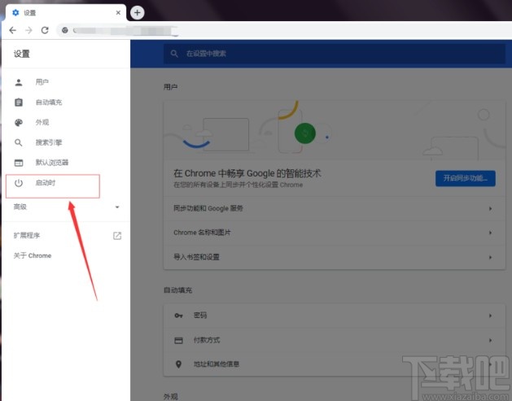This screenshot has height=401, width=512.
Task: Open 导入书签和设置 row
Action: click(x=334, y=257)
